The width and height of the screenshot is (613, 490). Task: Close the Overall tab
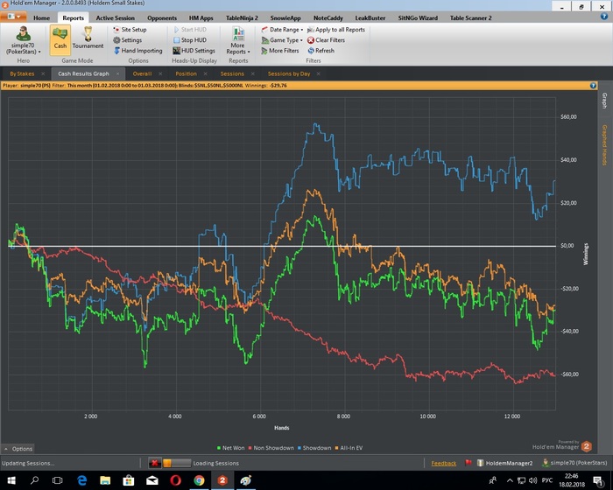tap(160, 73)
